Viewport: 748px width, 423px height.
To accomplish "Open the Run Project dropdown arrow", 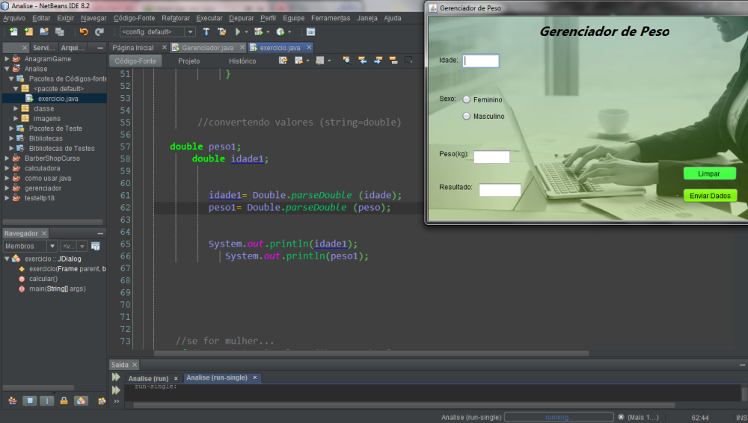I will coord(247,32).
